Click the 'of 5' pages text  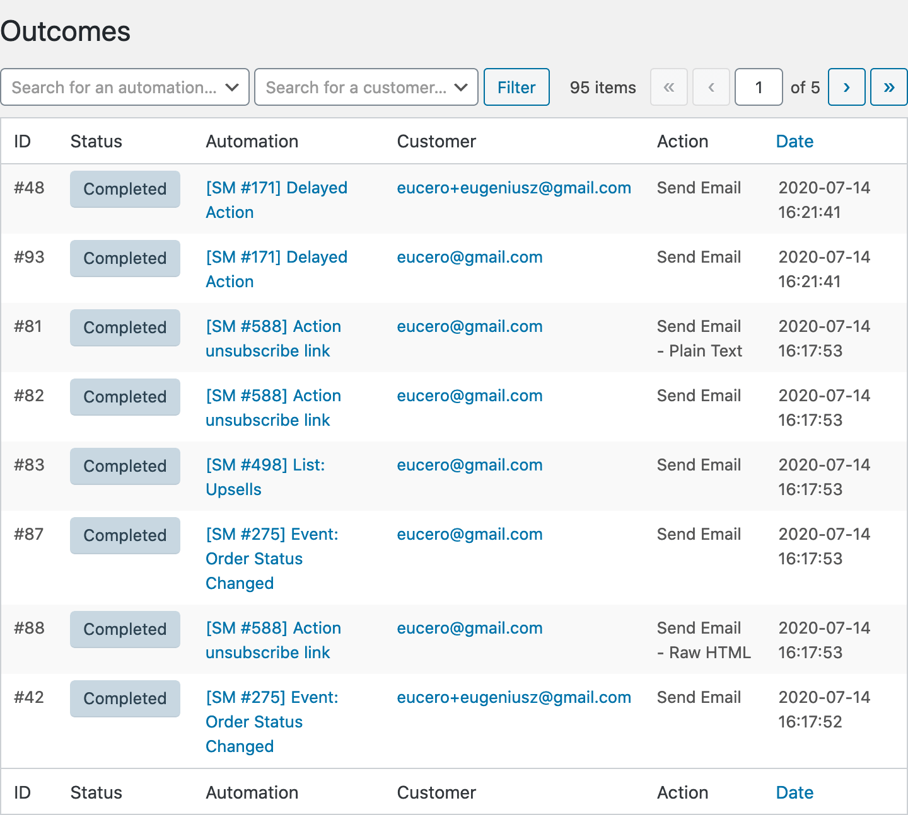point(805,87)
